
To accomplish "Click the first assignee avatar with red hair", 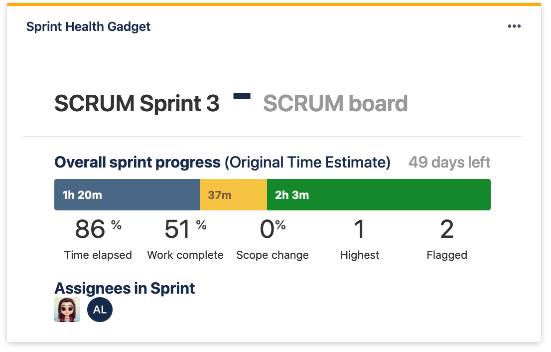I will tap(67, 309).
